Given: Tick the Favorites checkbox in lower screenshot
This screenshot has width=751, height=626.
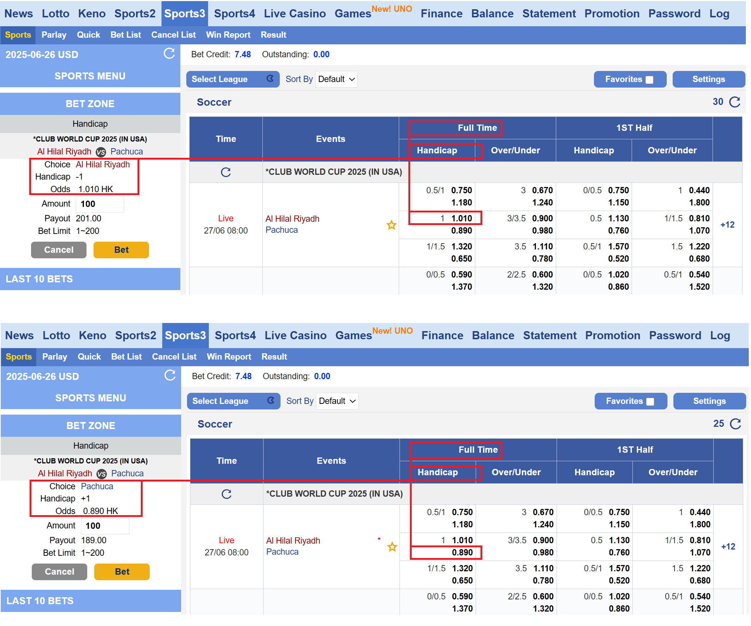Looking at the screenshot, I should coord(650,402).
